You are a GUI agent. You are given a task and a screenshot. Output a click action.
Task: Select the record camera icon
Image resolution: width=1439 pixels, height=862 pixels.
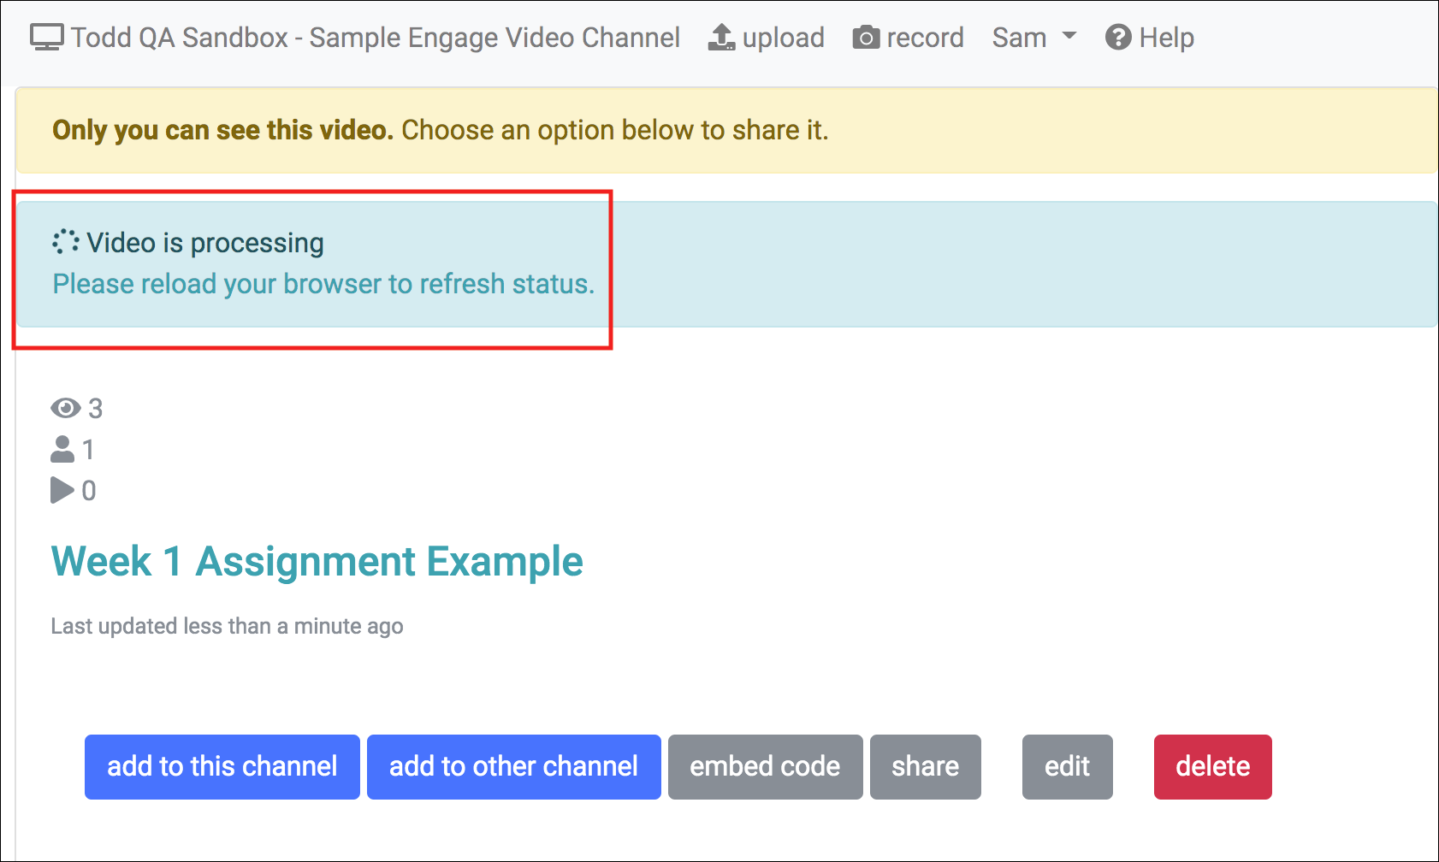click(866, 37)
